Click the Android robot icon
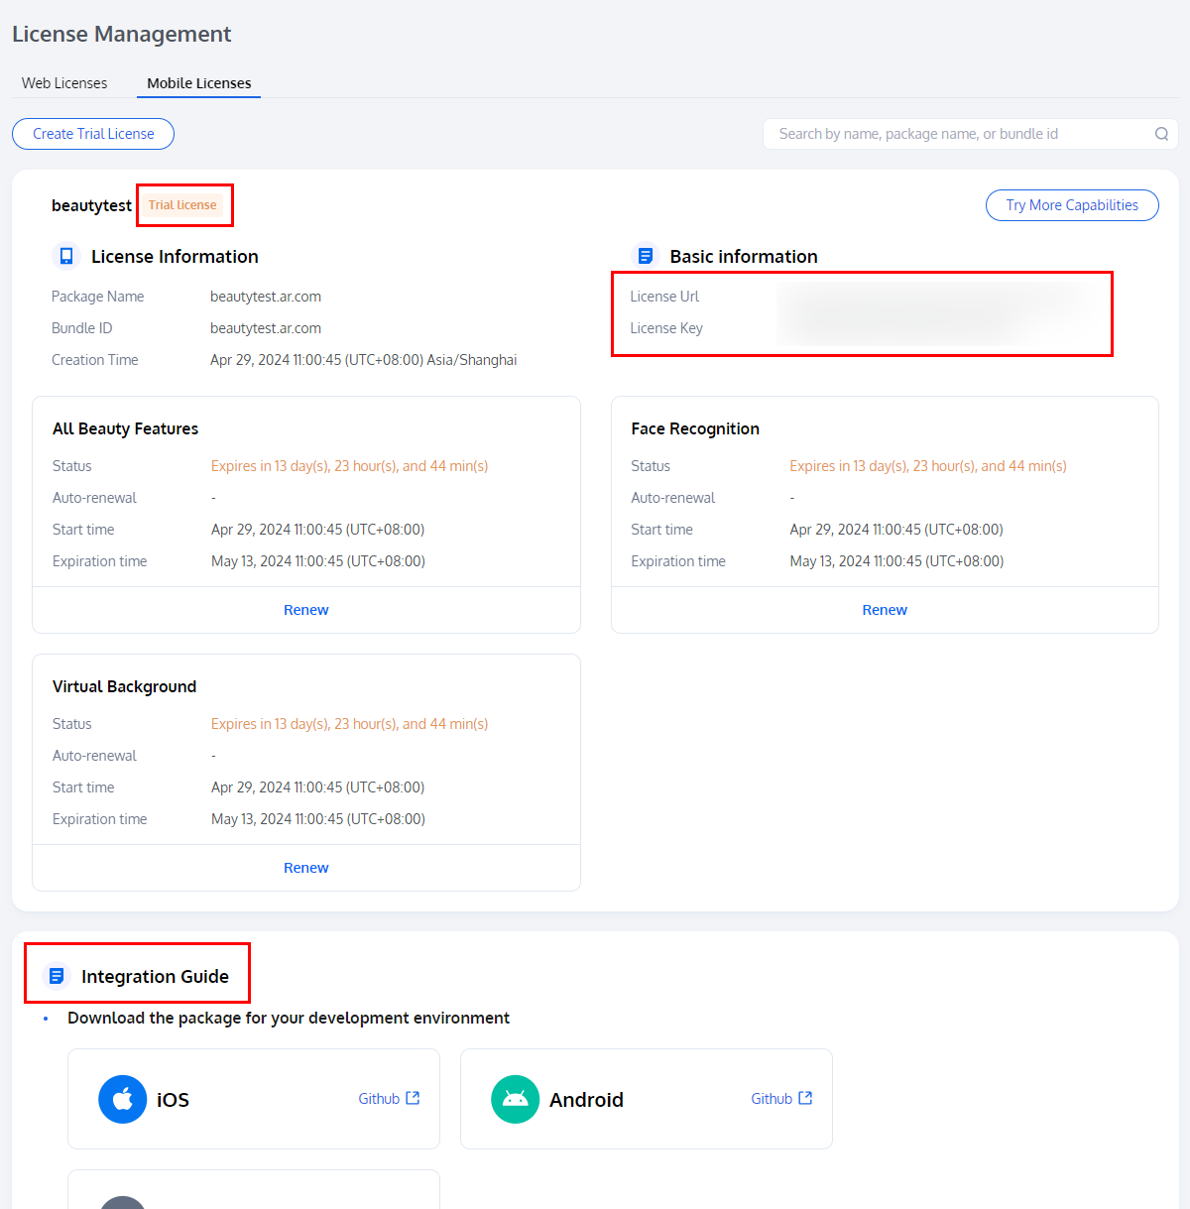1190x1209 pixels. pos(516,1099)
